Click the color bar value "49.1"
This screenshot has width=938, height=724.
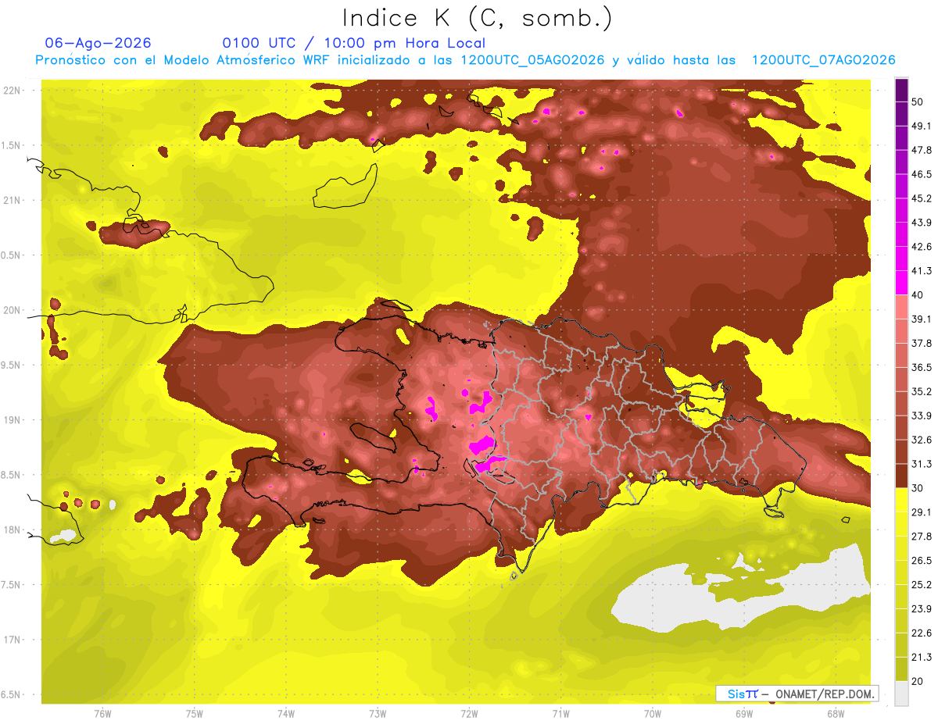coord(921,126)
